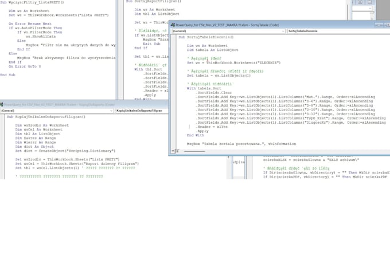This screenshot has height=263, width=390.
Task: Click the 'On Error GoTo 0' line
Action: 25,66
